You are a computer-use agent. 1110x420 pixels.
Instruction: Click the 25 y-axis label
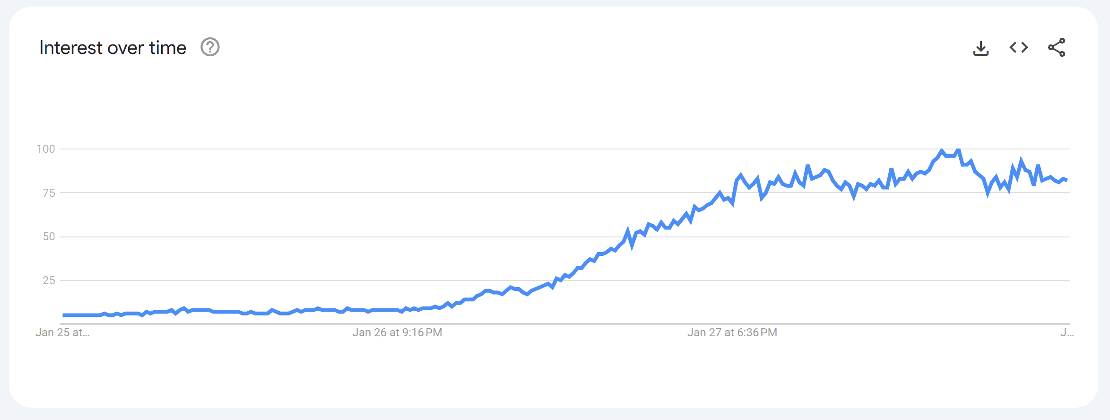[49, 280]
